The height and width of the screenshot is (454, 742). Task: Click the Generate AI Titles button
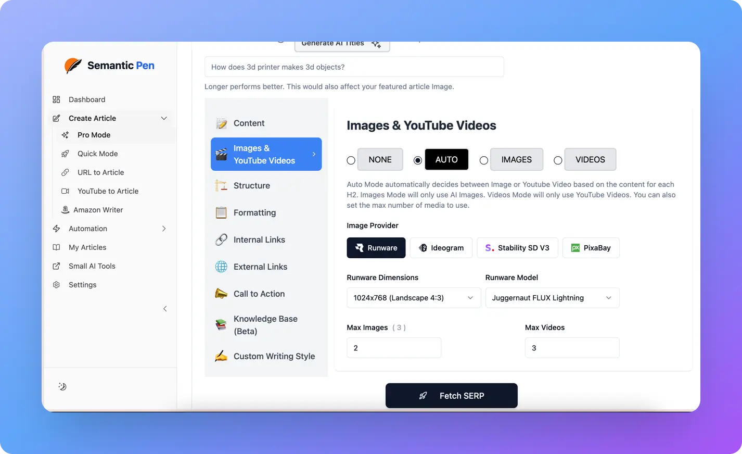coord(342,45)
